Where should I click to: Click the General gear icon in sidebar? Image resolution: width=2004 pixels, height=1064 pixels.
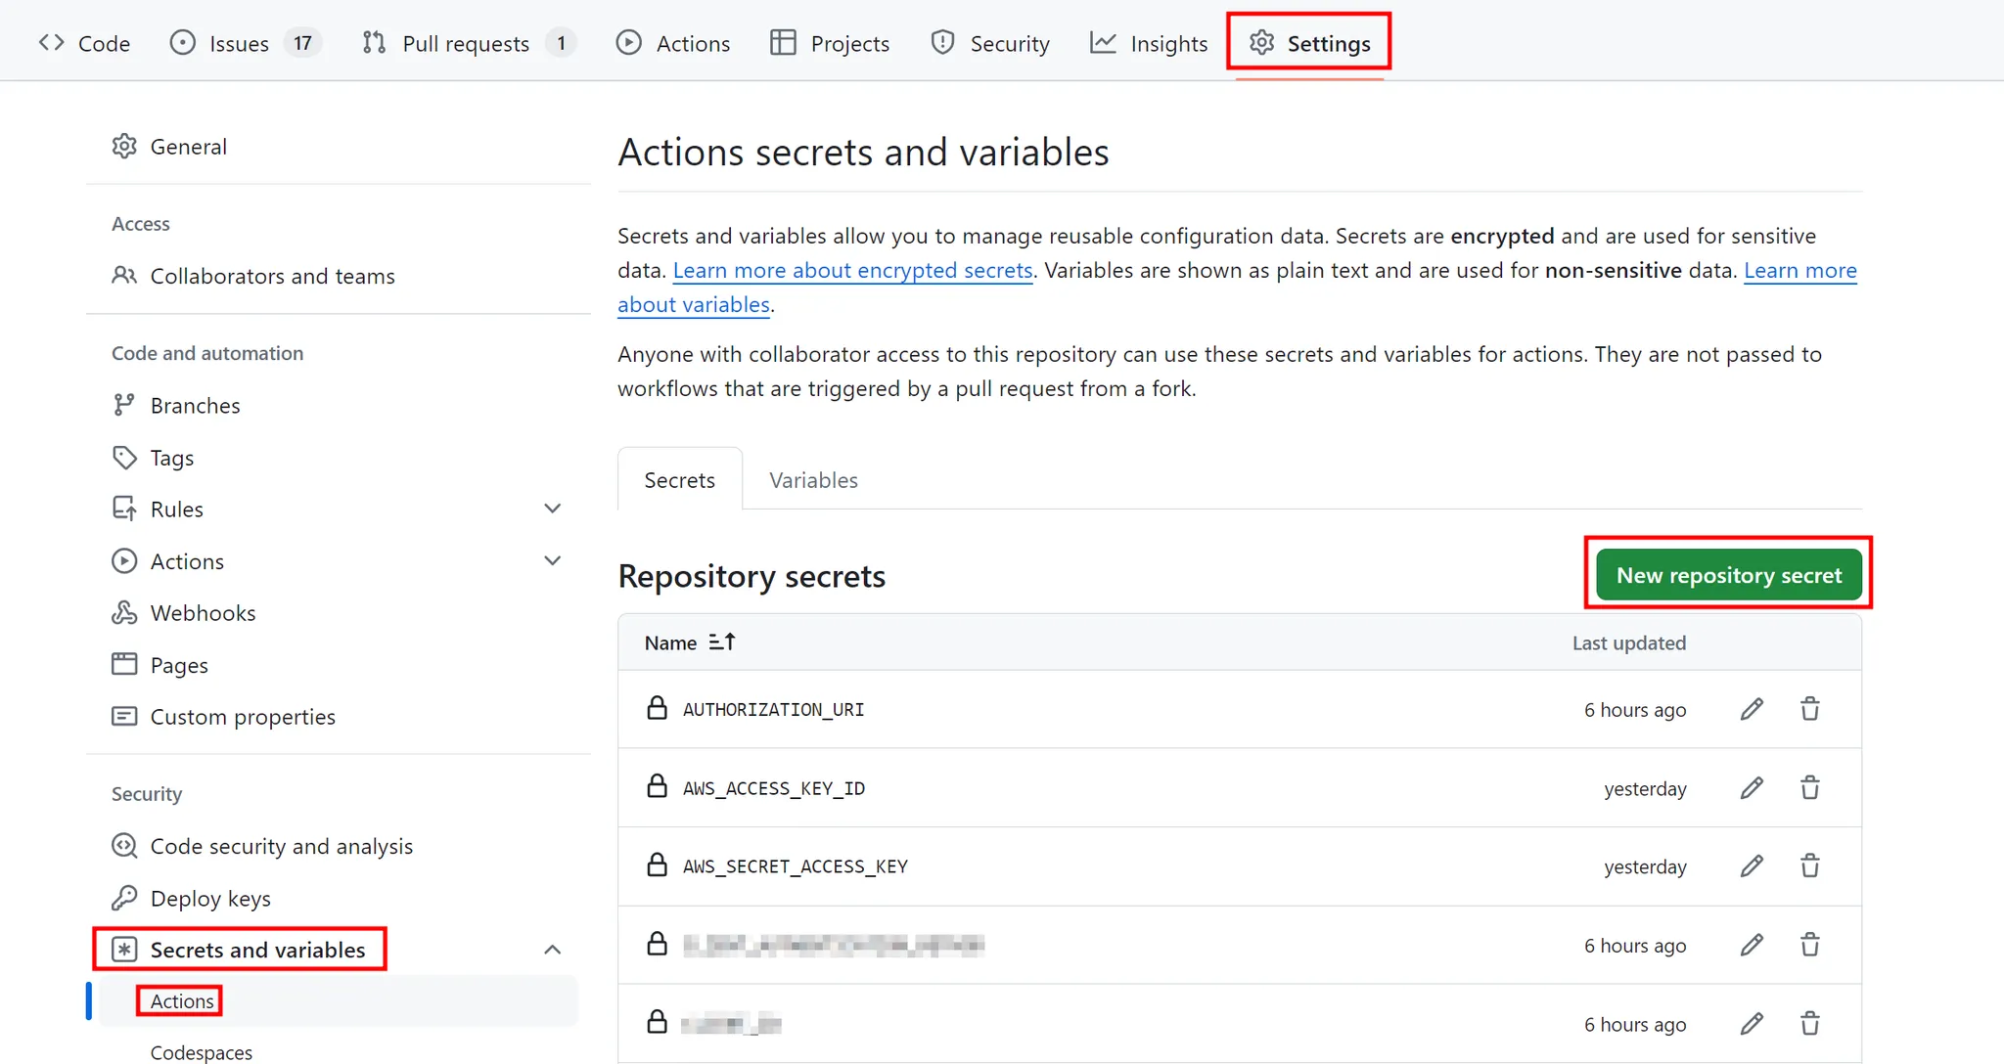124,146
